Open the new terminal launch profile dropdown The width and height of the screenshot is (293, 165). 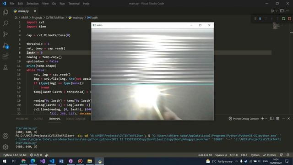click(x=266, y=119)
